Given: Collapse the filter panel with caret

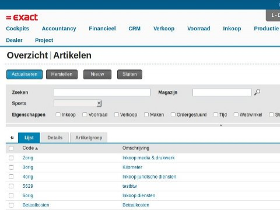Looking at the screenshot, I should tap(220, 125).
